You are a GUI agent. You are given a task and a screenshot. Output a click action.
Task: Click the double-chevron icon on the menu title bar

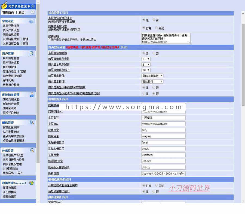coord(33,5)
